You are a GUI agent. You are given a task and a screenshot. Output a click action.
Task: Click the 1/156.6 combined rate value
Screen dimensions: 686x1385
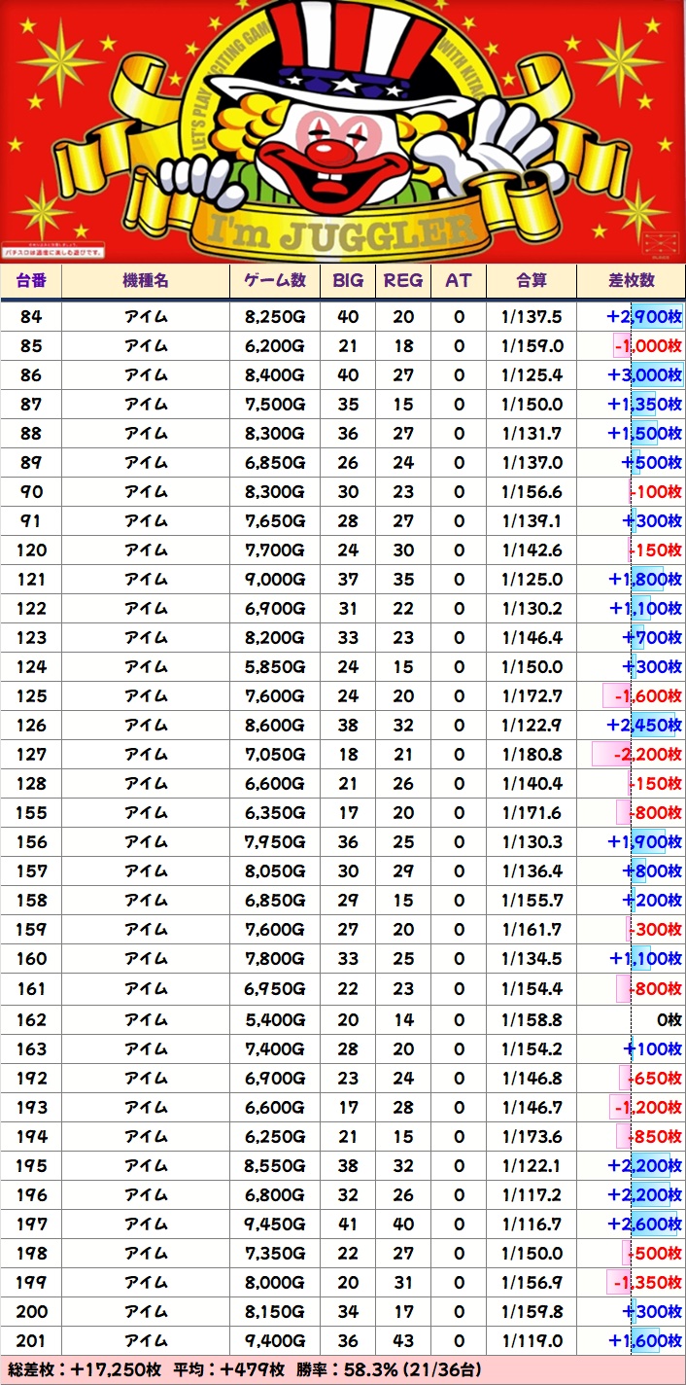click(x=532, y=492)
